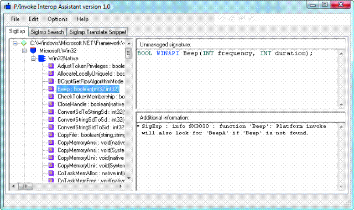Maximize the P/Invoke Interop Assistant window
354x210 pixels.
coord(325,5)
